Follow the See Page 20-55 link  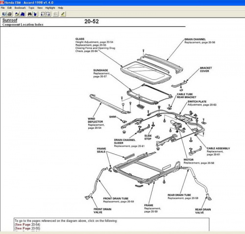tap(27, 228)
